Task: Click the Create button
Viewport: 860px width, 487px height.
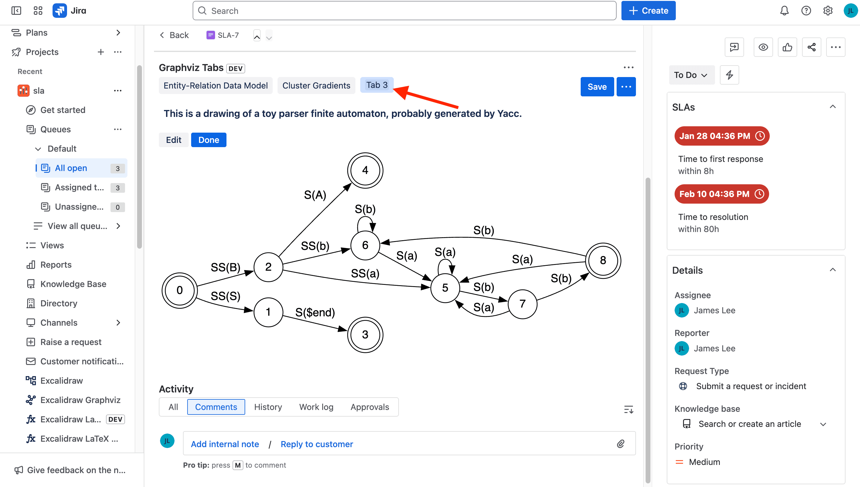Action: coord(648,11)
